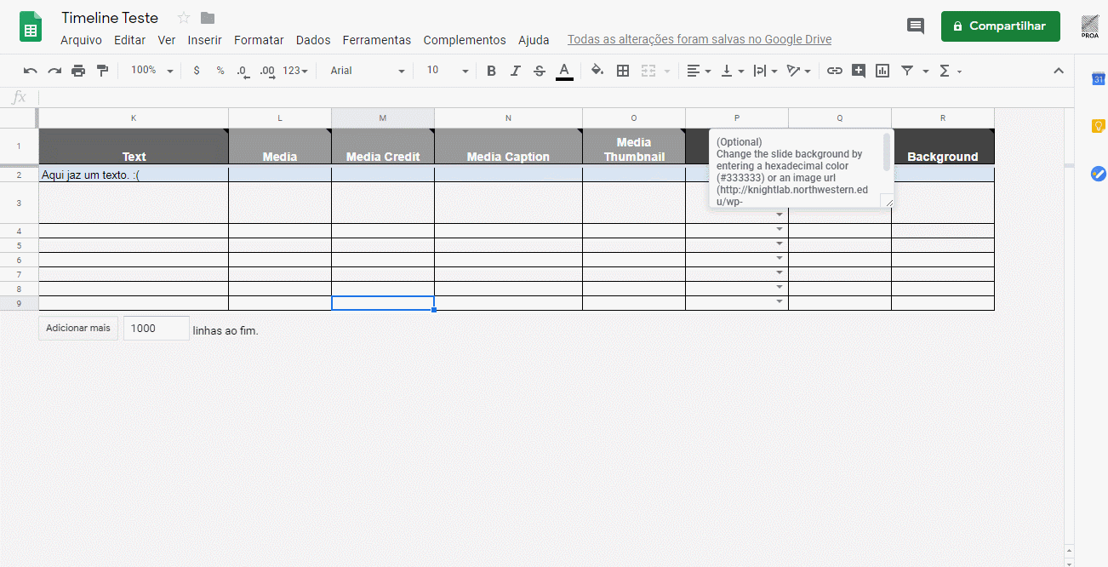Open the fill color picker

[597, 71]
